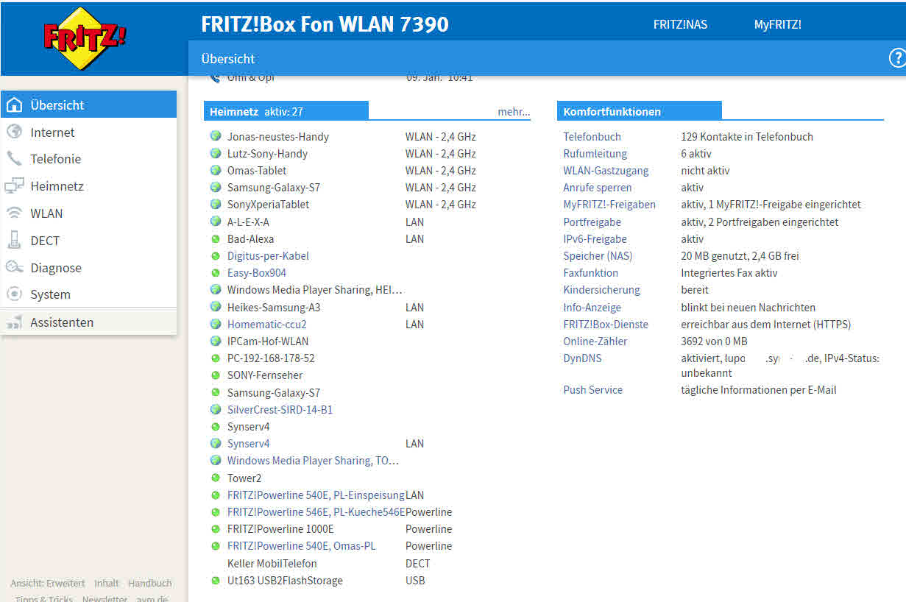Open the WLAN-Gastzugang link
Screen dimensions: 906x602
click(x=606, y=171)
